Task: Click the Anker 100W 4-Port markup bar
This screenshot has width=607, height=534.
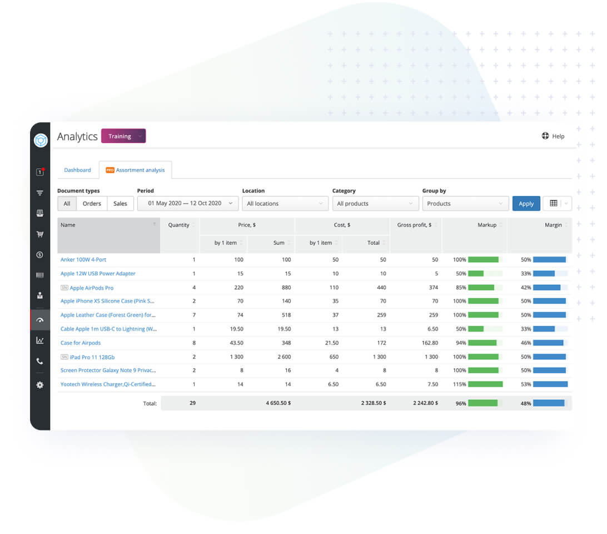Action: point(485,260)
